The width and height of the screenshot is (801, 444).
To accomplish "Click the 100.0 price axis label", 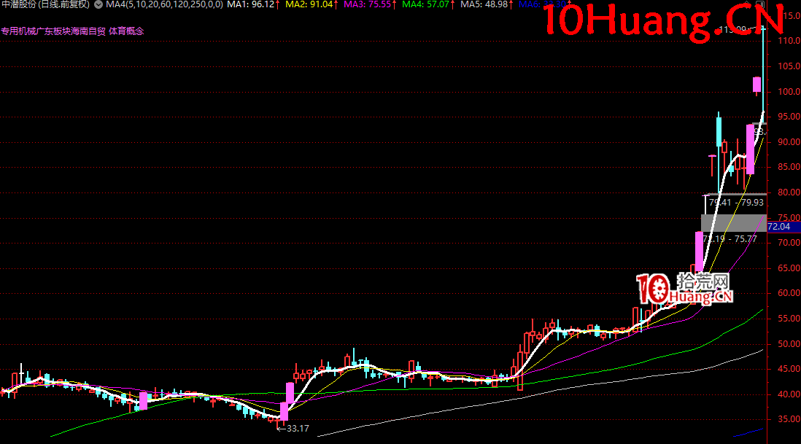I will [x=789, y=92].
